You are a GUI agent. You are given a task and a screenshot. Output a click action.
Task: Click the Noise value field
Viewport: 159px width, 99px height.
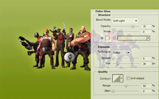click(147, 32)
